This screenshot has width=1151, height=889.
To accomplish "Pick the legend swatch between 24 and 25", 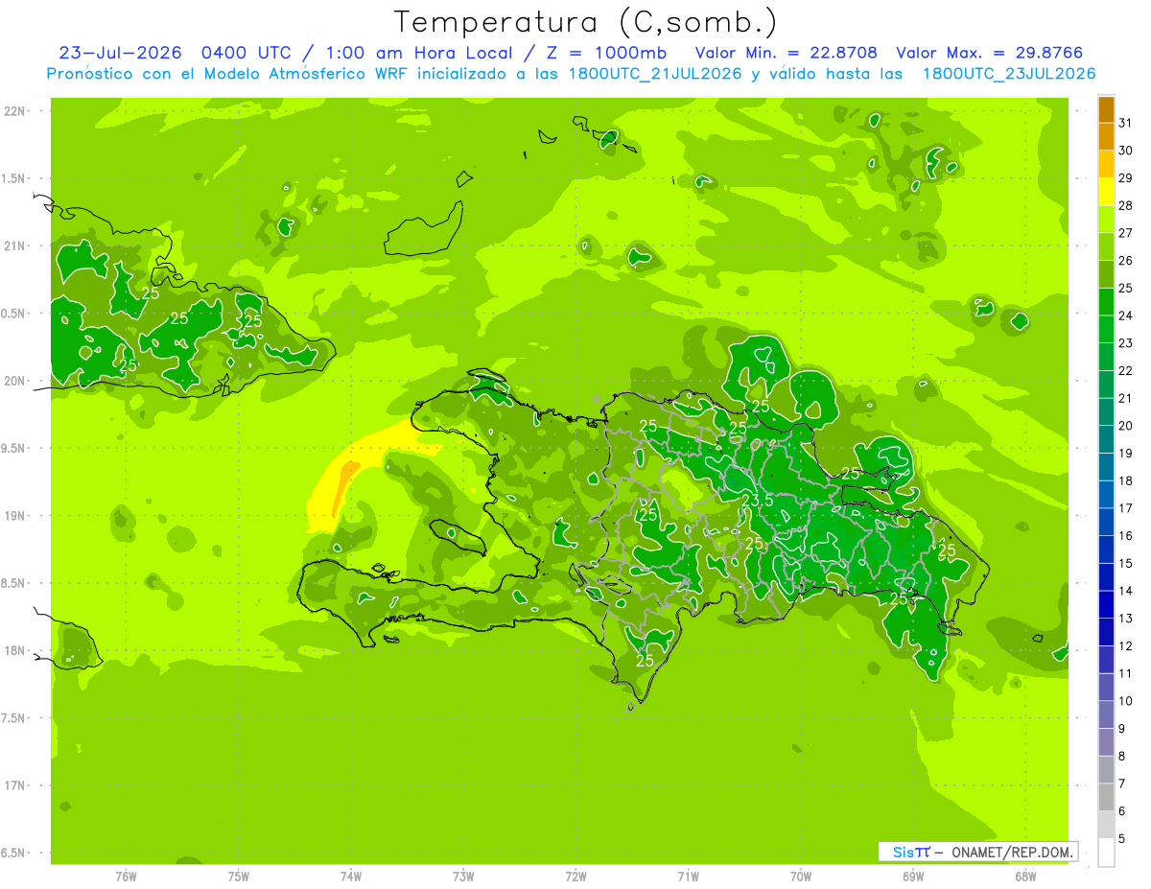I will (x=1106, y=302).
